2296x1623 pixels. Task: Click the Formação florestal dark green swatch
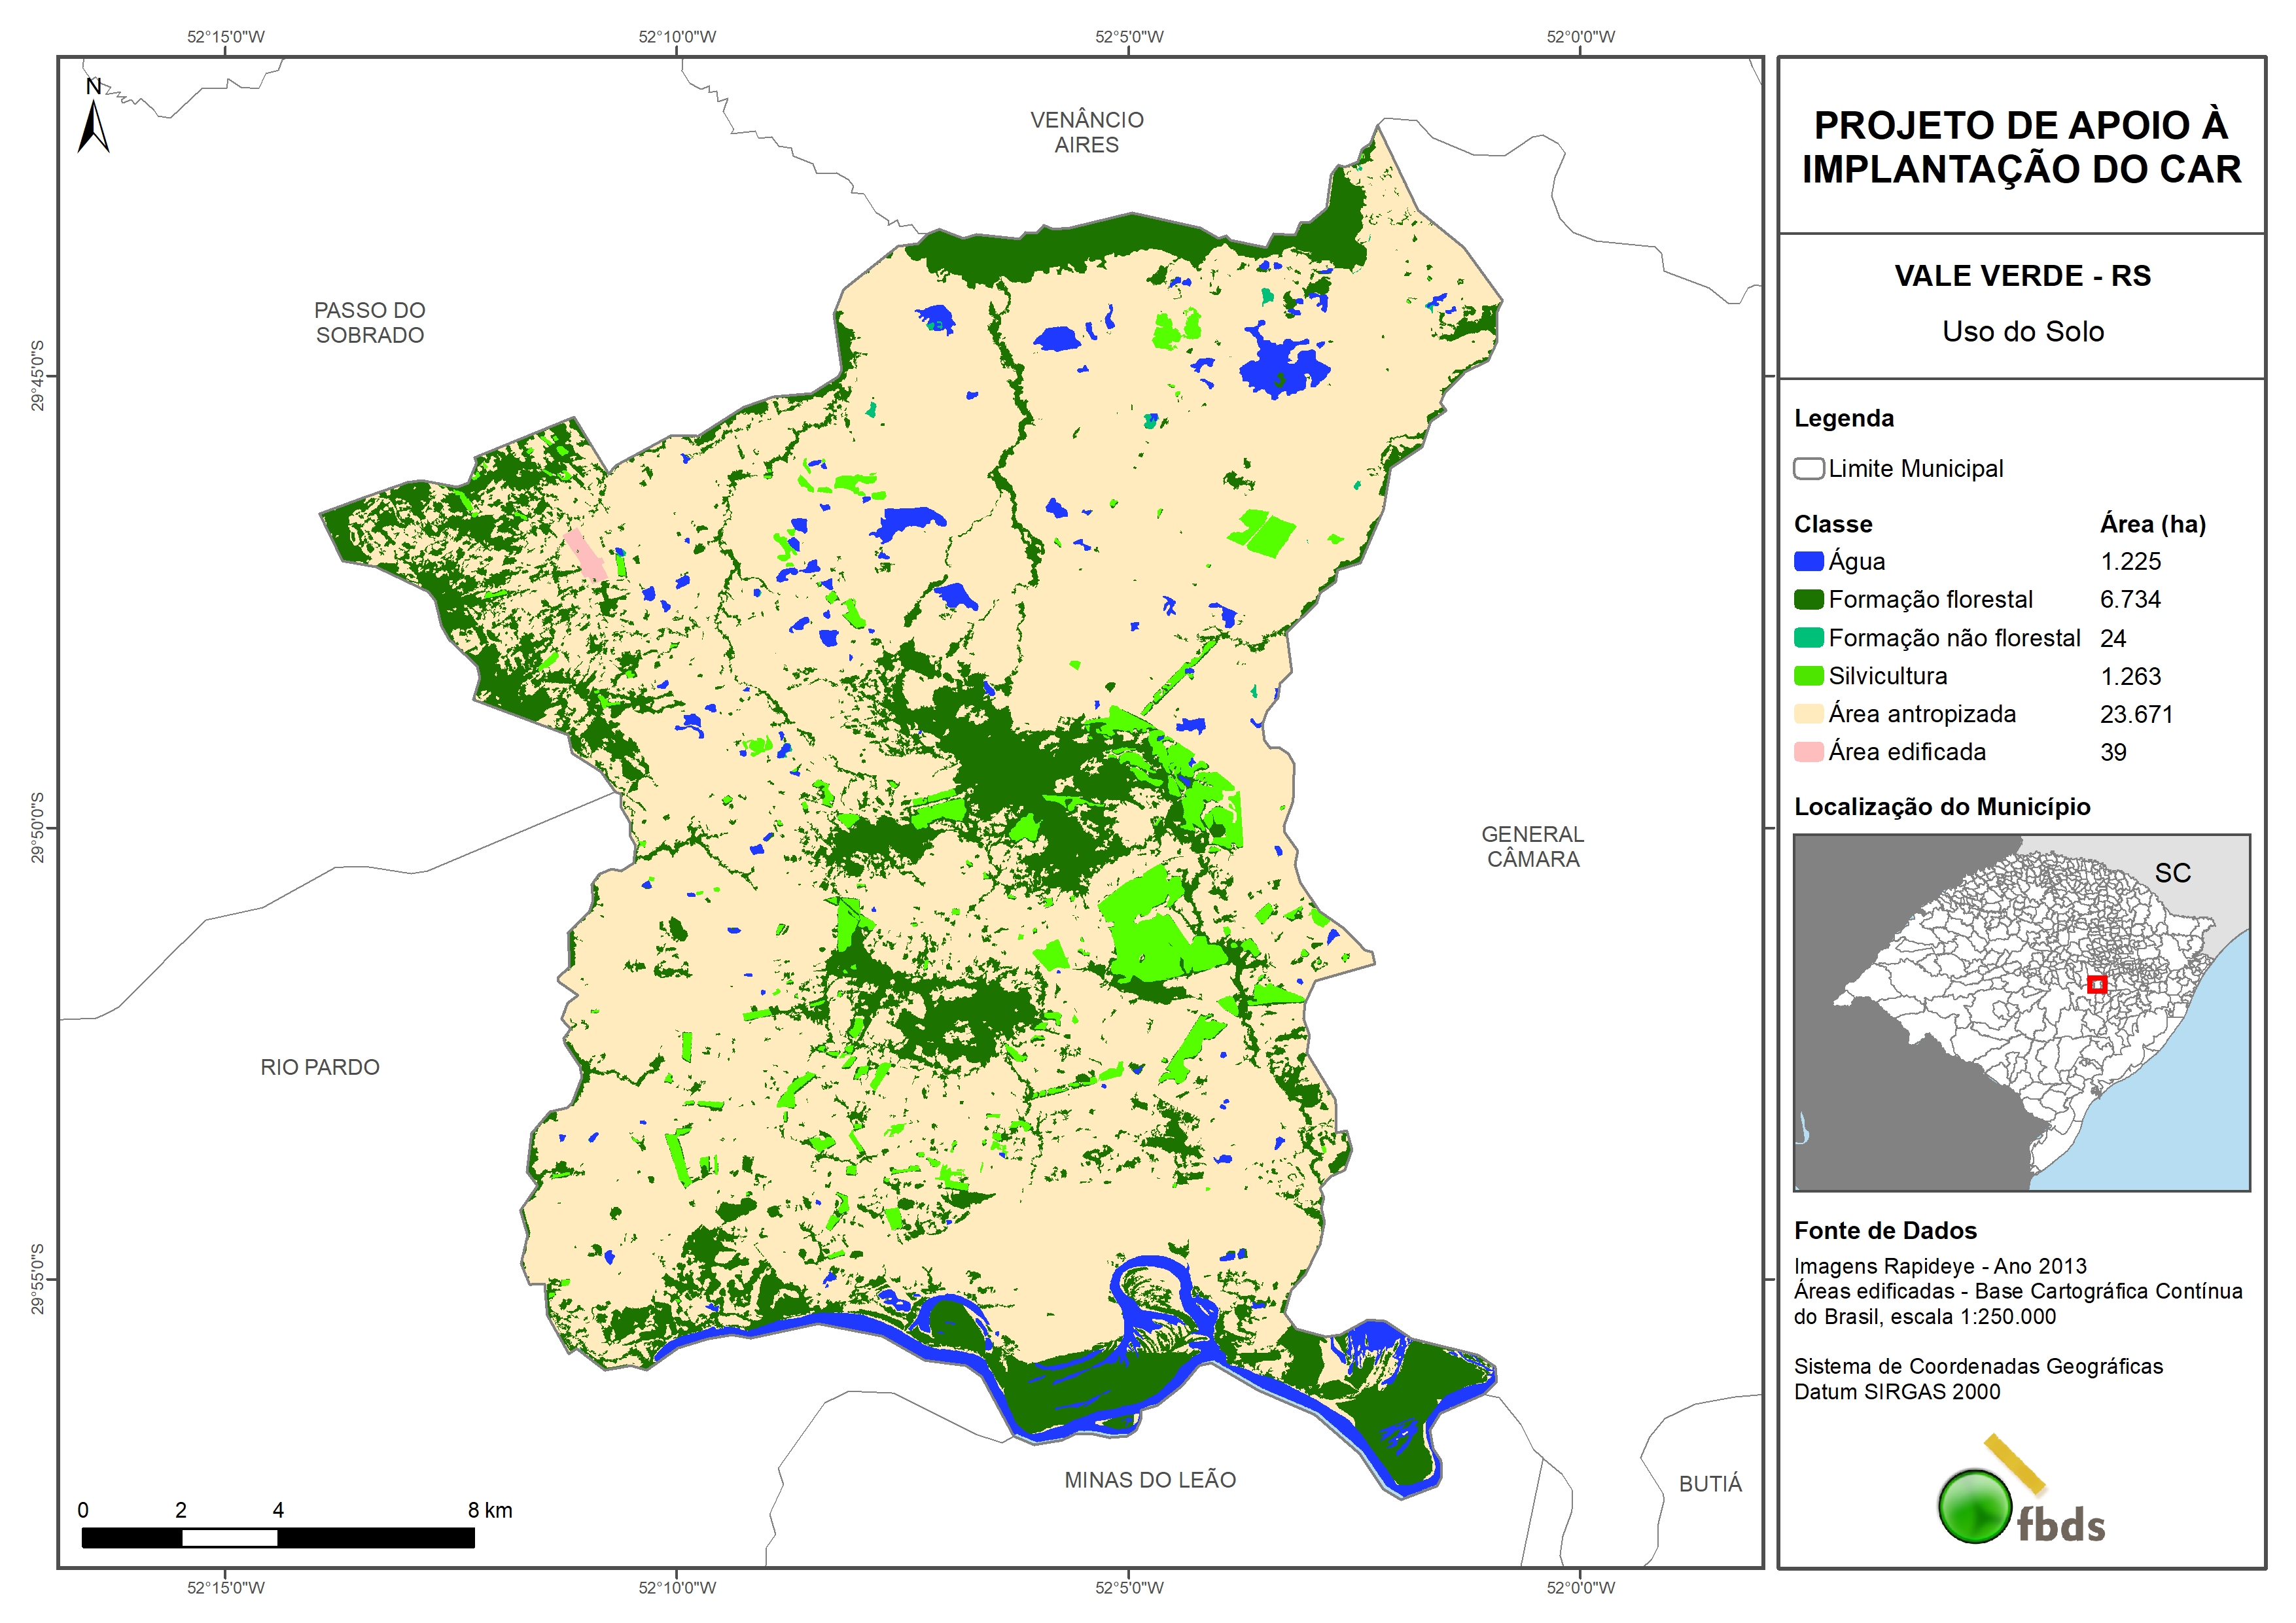pyautogui.click(x=1808, y=600)
